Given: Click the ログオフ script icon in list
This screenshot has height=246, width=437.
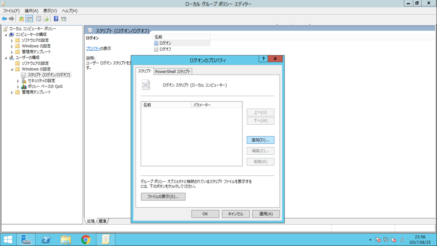Looking at the screenshot, I should [156, 49].
